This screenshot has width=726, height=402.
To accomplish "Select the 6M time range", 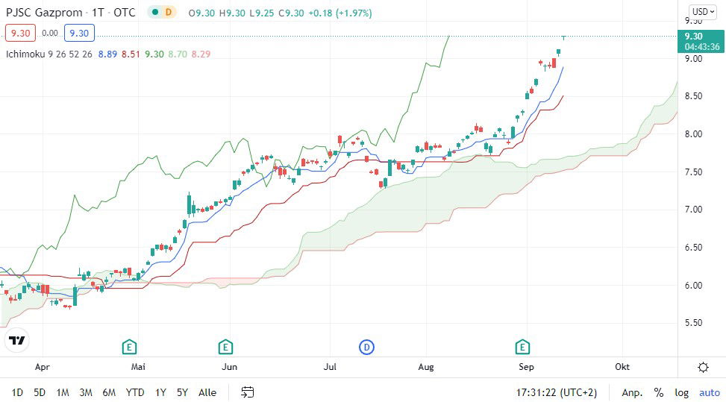I will (109, 392).
